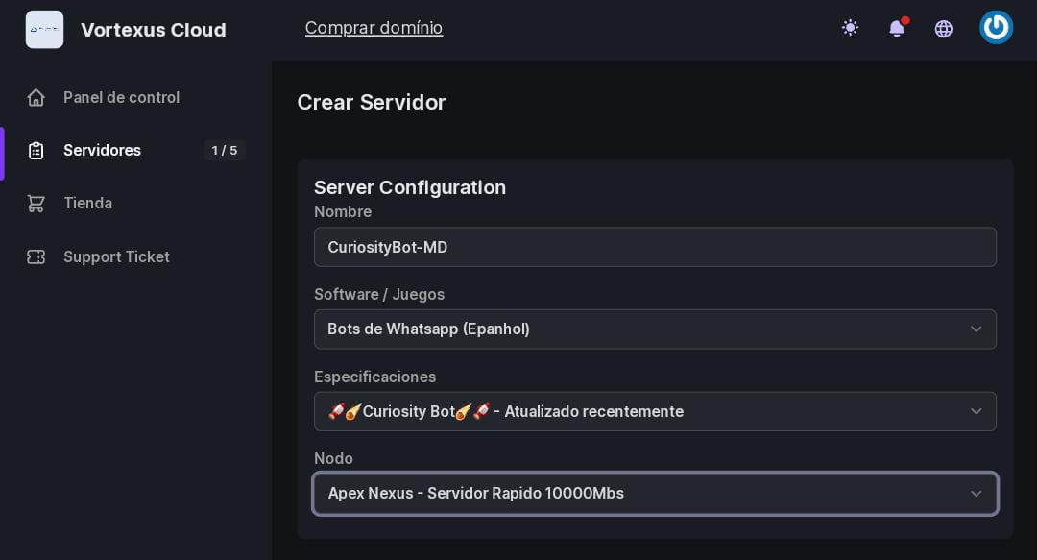Open the Support Ticket page
This screenshot has width=1037, height=560.
tap(116, 256)
